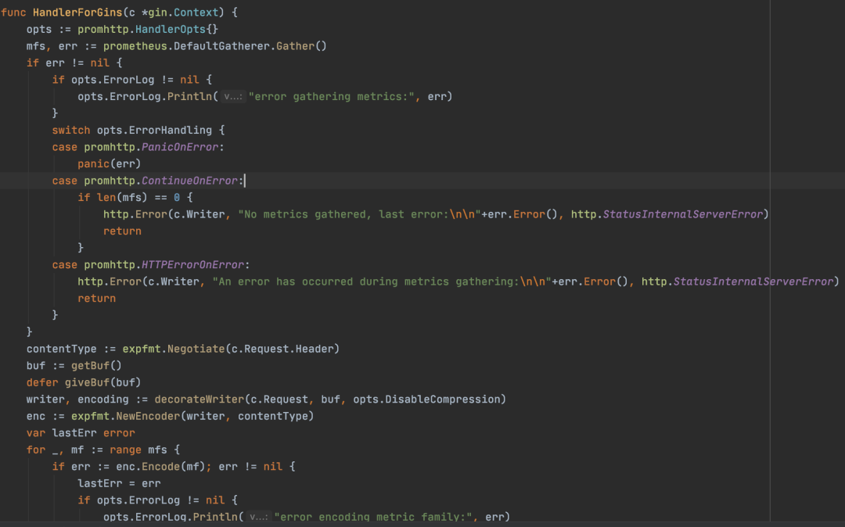Click the encoding variable
This screenshot has height=527, width=845.
click(x=103, y=400)
